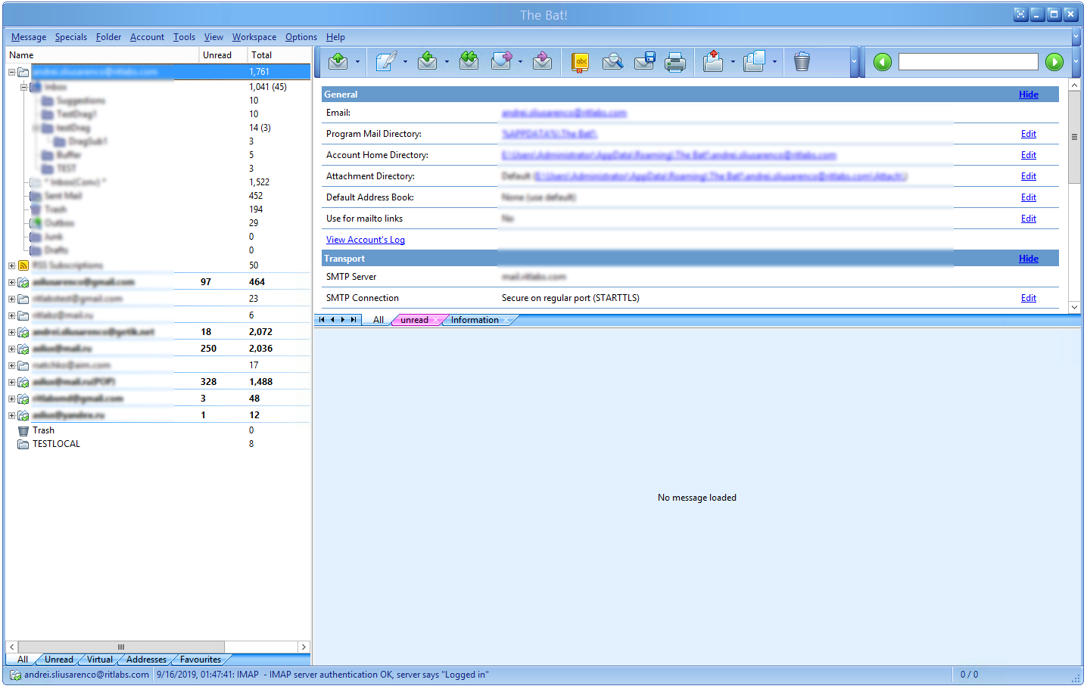Select the TESTLOCAL folder
Viewport: 1087px width, 689px height.
56,444
